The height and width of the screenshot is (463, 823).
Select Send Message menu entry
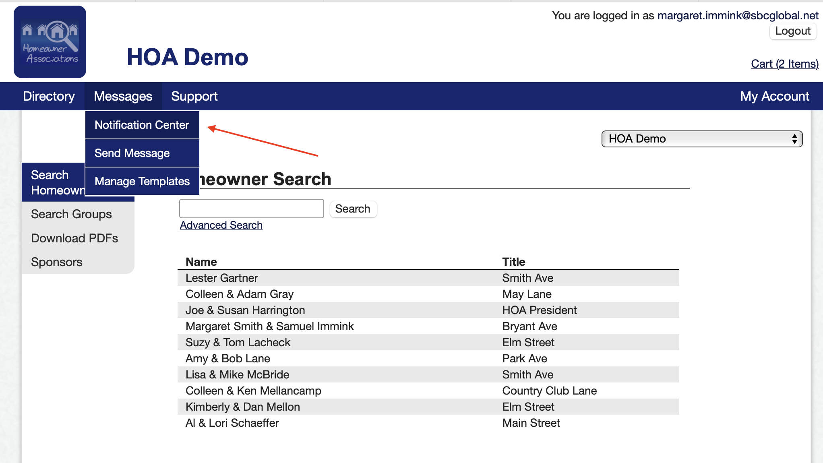pos(132,153)
